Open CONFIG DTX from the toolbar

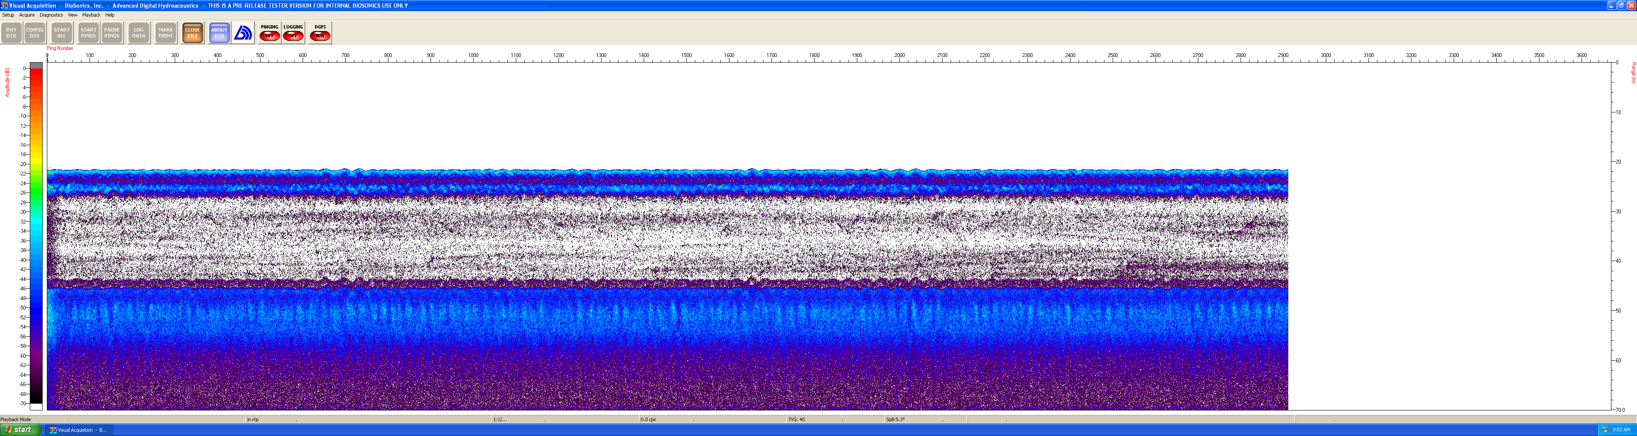(35, 33)
